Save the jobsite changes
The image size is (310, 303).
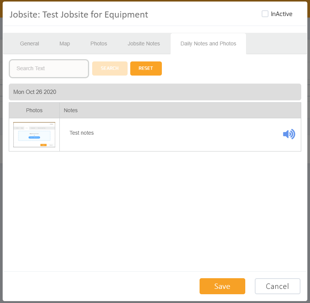(x=222, y=286)
